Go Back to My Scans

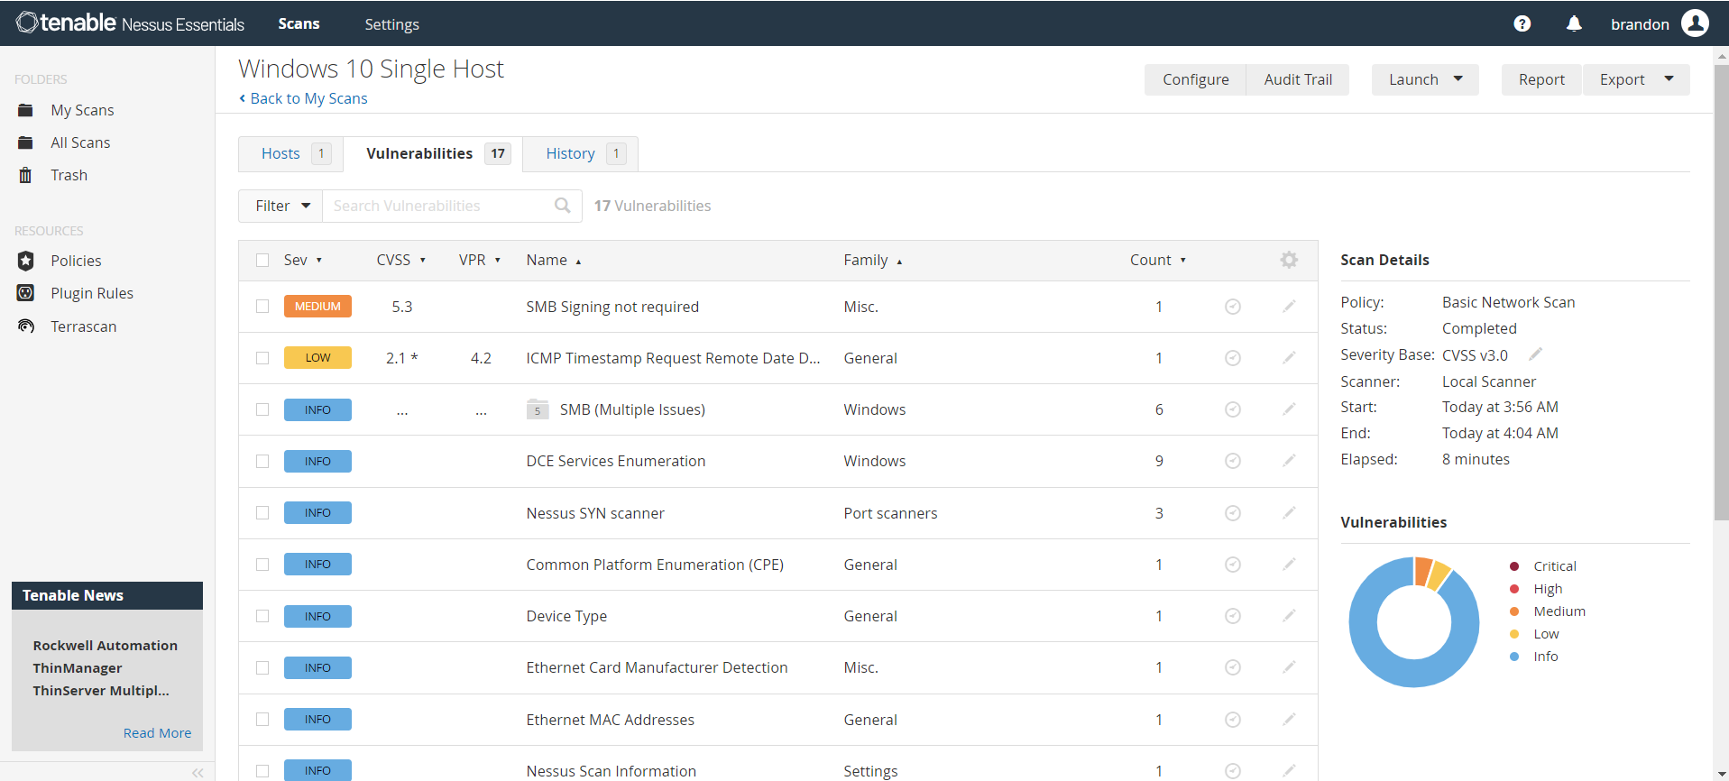(x=303, y=98)
